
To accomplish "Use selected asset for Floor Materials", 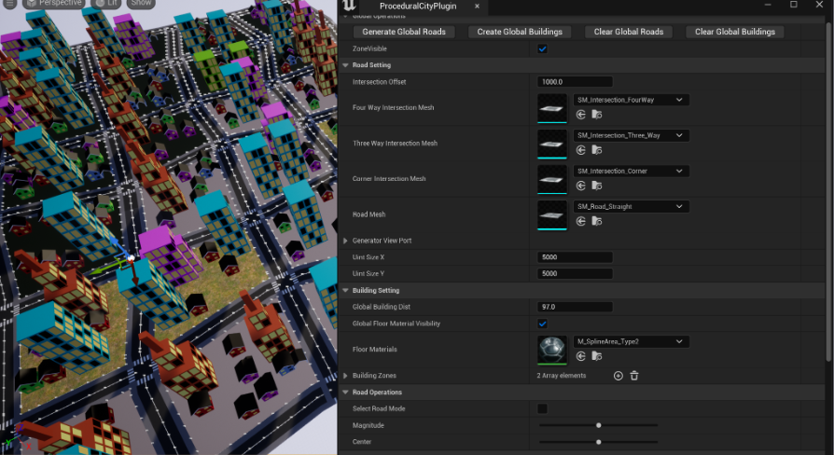I will pyautogui.click(x=581, y=356).
